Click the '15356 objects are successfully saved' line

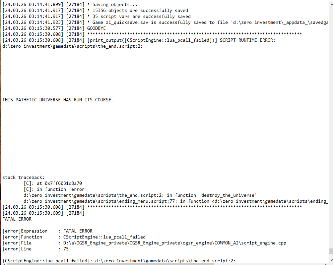click(x=95, y=10)
